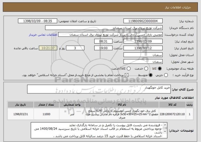
Task: Click the شرح کلی نیاز text box
Action: 99,89
